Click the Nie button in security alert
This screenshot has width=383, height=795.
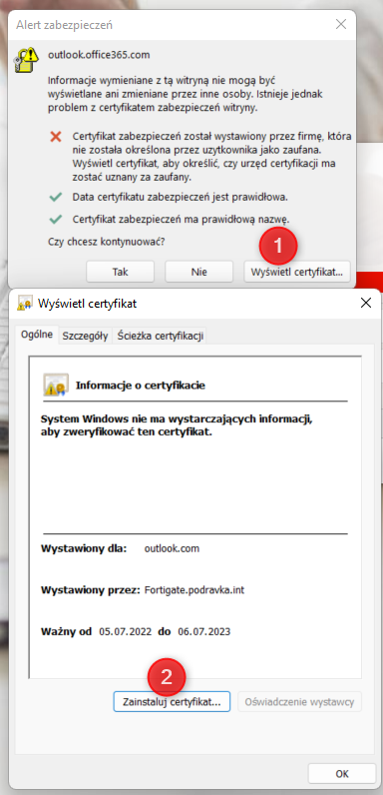(199, 272)
